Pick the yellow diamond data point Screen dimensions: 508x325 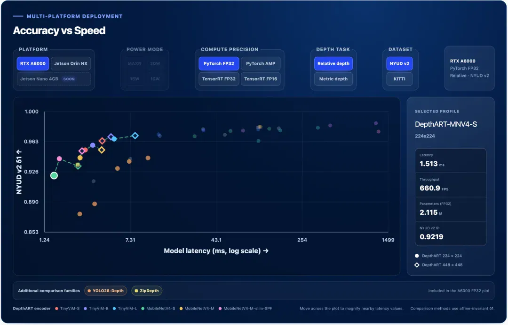pyautogui.click(x=102, y=150)
